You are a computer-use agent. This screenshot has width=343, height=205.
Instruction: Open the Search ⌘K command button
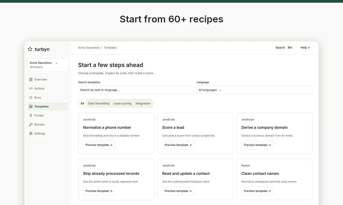[x=284, y=47]
